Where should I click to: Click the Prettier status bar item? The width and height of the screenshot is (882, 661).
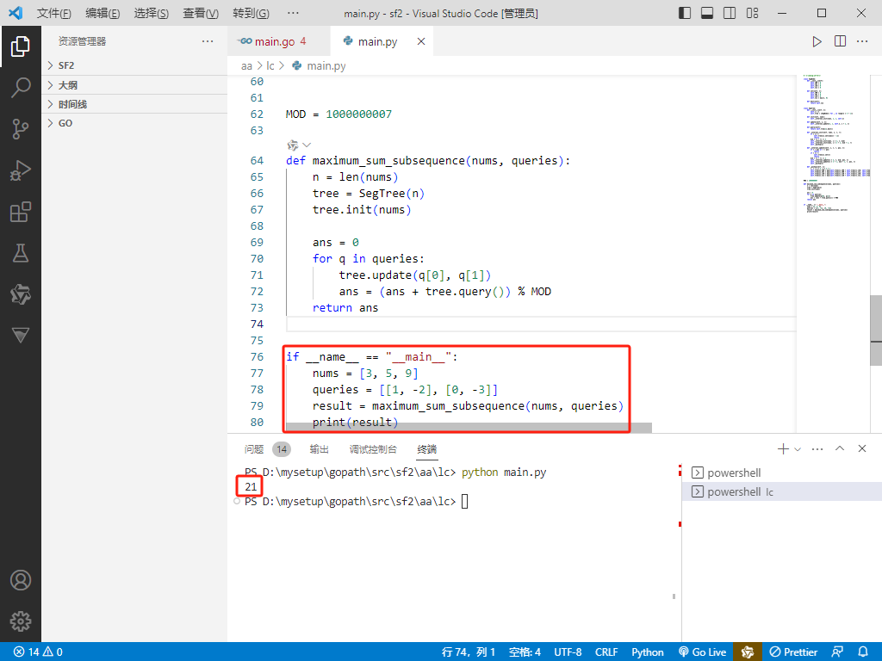793,652
